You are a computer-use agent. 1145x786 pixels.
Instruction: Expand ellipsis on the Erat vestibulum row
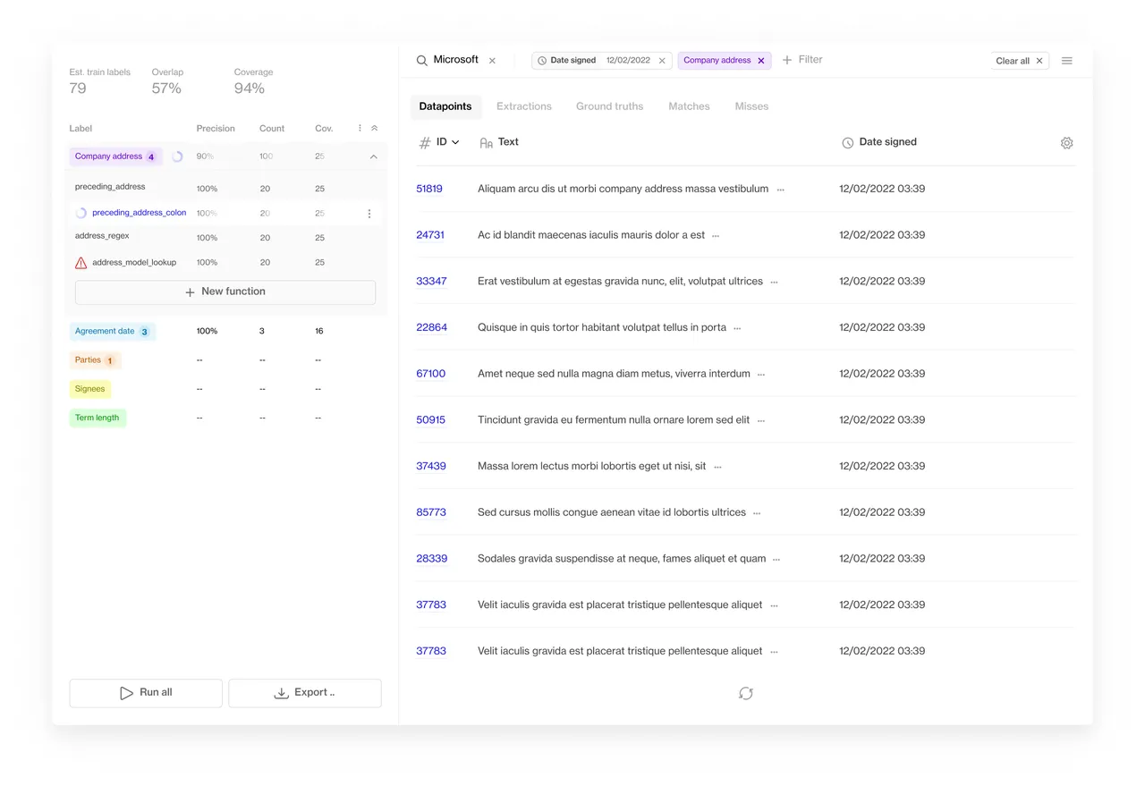[774, 282]
